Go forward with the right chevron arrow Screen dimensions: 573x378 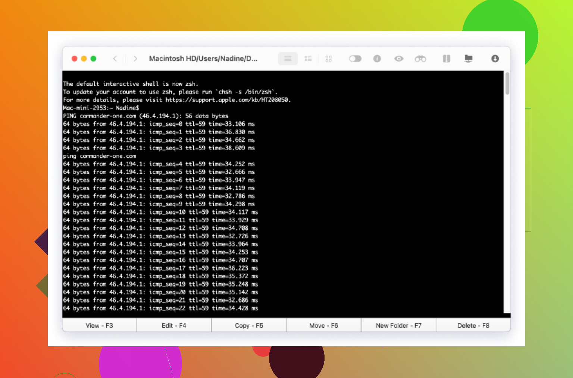point(135,59)
